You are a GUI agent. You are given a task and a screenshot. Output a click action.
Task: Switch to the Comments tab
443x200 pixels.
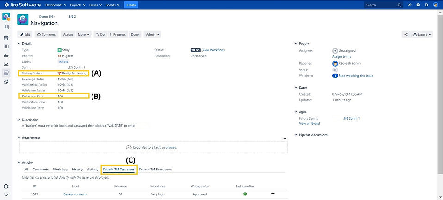pyautogui.click(x=41, y=170)
